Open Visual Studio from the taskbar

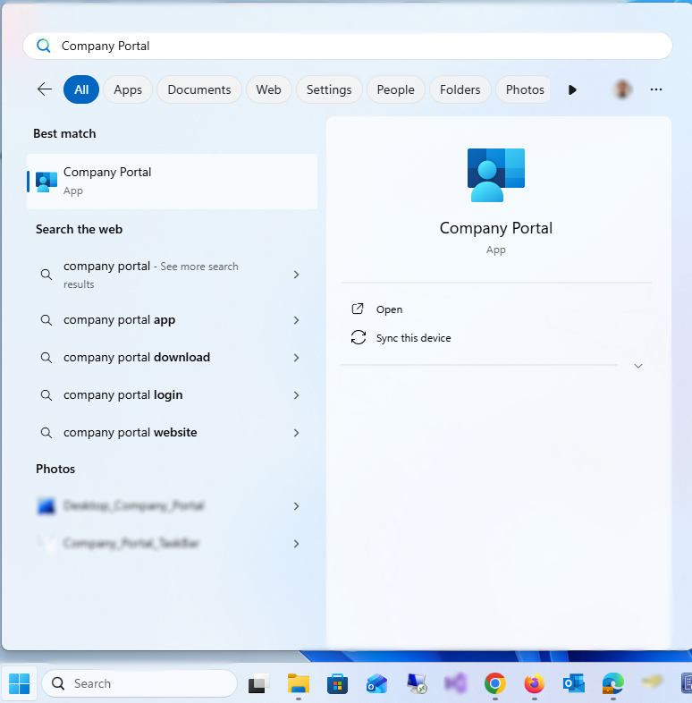click(x=456, y=683)
